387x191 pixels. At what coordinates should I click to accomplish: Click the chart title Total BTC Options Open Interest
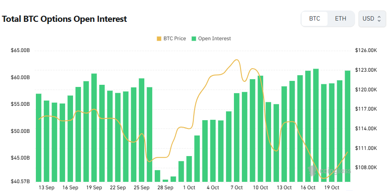pyautogui.click(x=64, y=19)
